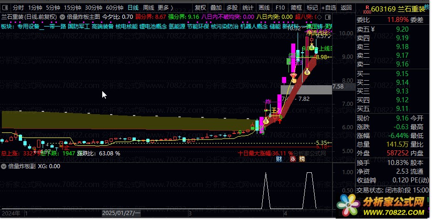Viewport: 432px width, 220px height.
Task: Click the 2025/01/27 date marker on timeline
Action: pyautogui.click(x=121, y=213)
